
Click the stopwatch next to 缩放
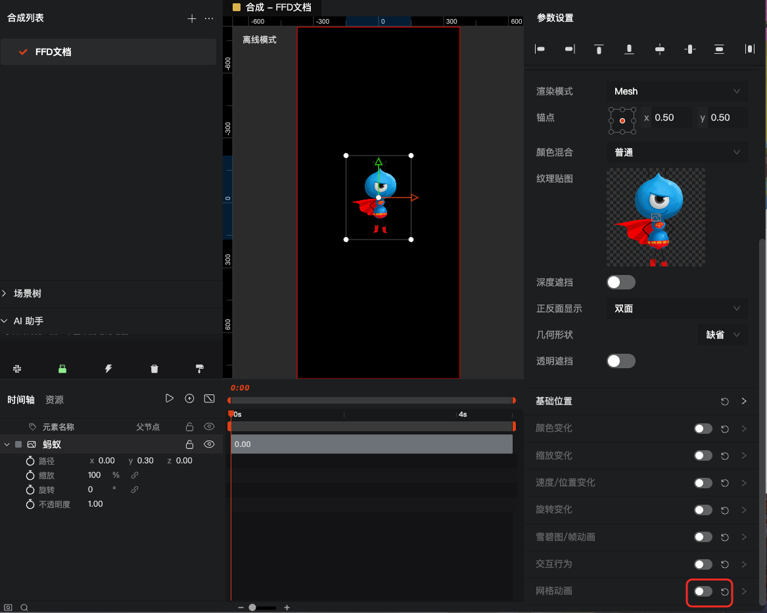pos(30,475)
